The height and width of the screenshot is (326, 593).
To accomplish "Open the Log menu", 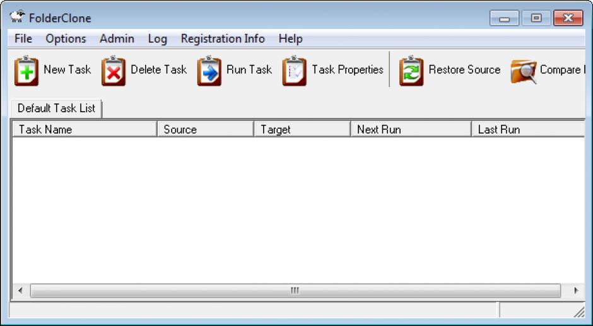I will pyautogui.click(x=157, y=38).
